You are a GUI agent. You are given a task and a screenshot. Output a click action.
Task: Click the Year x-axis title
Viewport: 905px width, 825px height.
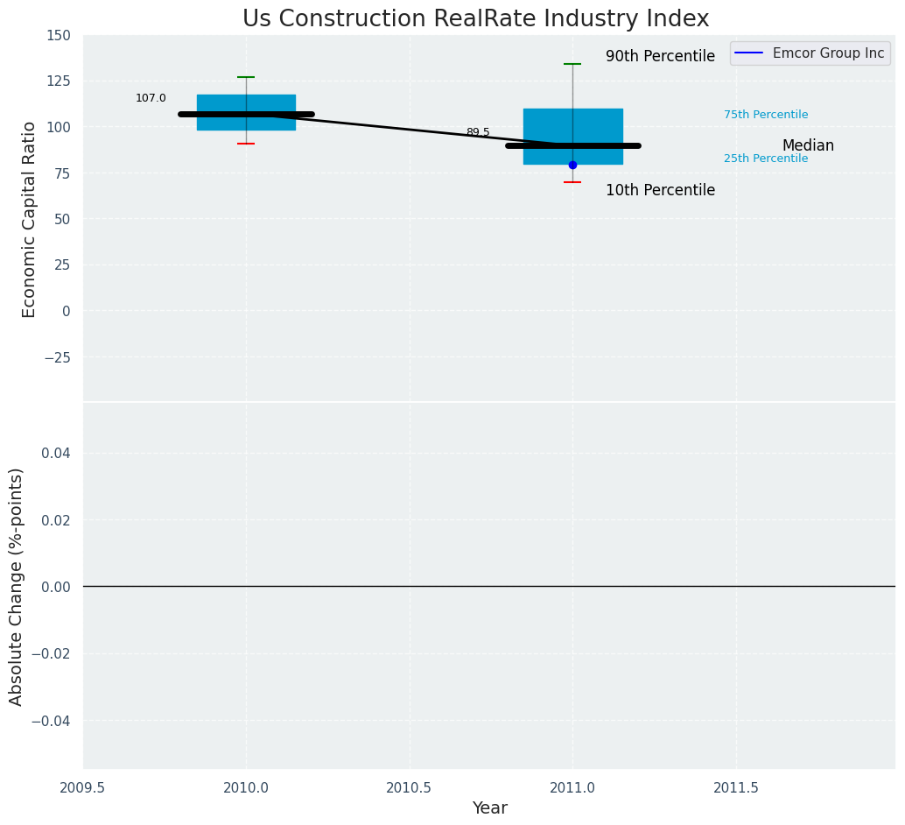[489, 808]
